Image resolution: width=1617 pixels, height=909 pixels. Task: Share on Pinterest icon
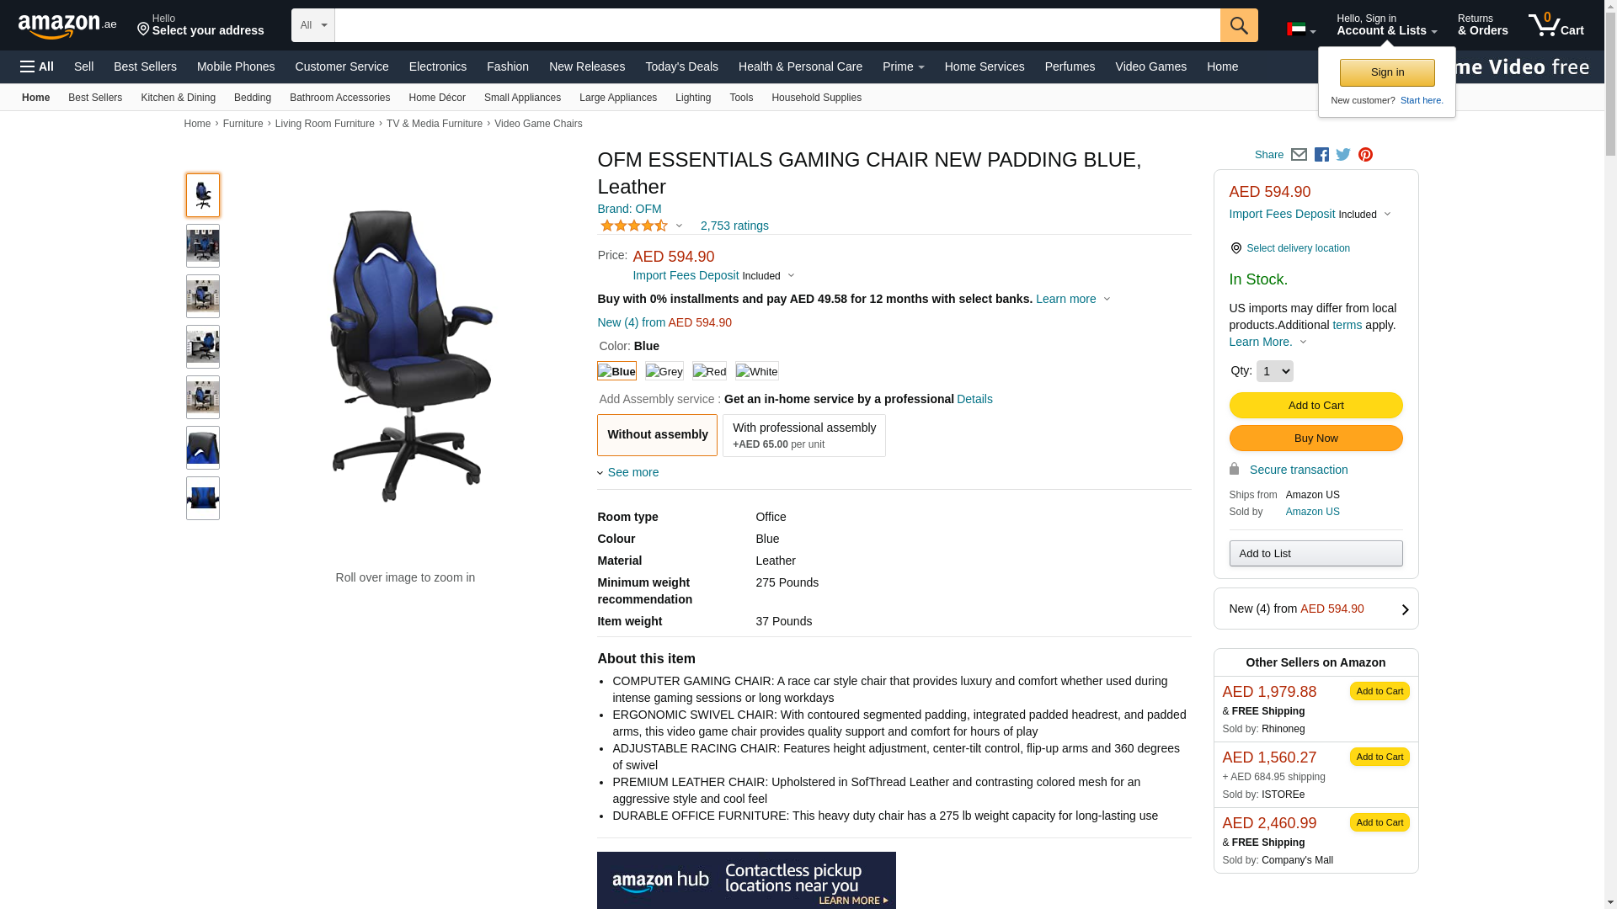coord(1365,155)
